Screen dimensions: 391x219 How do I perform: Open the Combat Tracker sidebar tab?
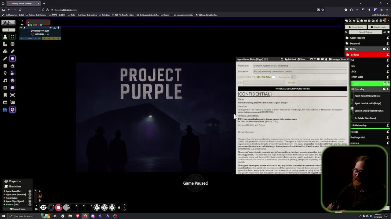point(350,21)
